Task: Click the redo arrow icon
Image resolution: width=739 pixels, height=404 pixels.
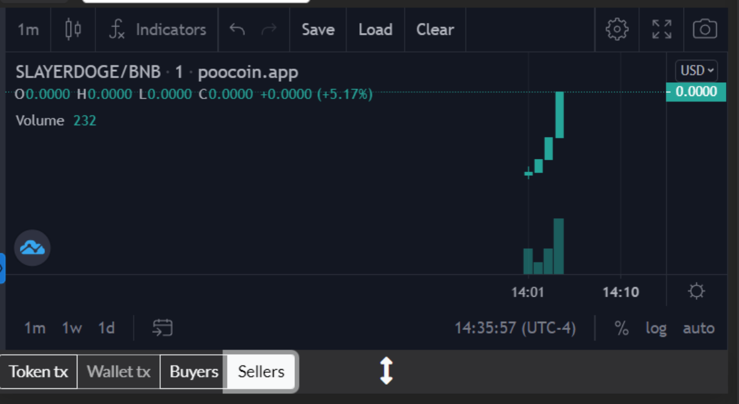Action: click(x=269, y=29)
